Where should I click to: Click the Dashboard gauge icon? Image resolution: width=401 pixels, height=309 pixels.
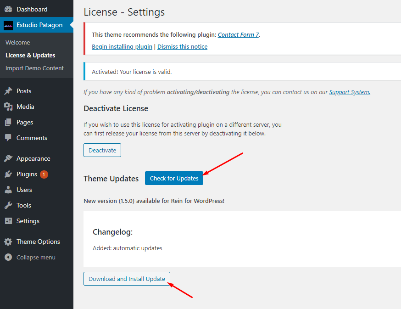click(8, 9)
